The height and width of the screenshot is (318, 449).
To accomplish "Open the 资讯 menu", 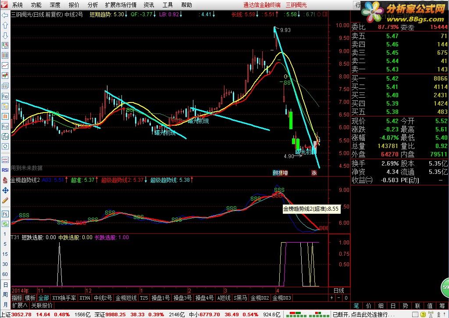I will (149, 5).
